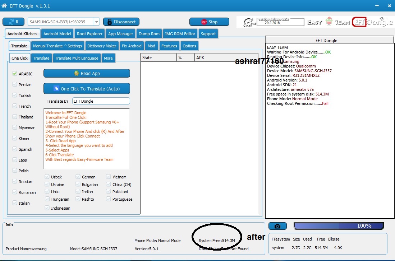Tick the China (CH) checkbox
395x261 pixels.
click(x=108, y=184)
